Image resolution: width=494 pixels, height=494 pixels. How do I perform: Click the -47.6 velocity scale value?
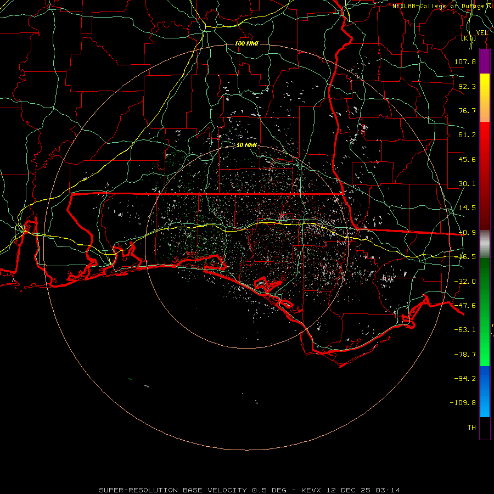(465, 306)
